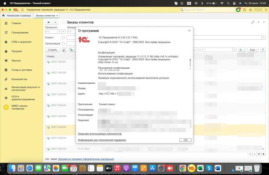Add Заказы клиентов to favorites star
Screen dimensions: 269x175
click(x=63, y=22)
